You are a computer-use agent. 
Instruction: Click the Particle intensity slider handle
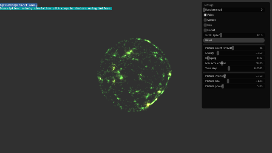pyautogui.click(x=225, y=76)
